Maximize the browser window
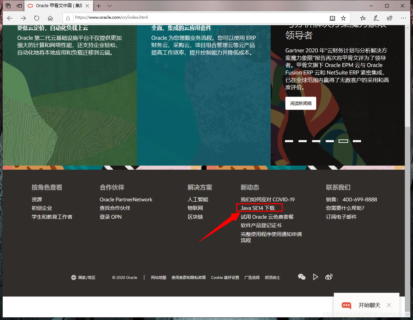 click(387, 6)
